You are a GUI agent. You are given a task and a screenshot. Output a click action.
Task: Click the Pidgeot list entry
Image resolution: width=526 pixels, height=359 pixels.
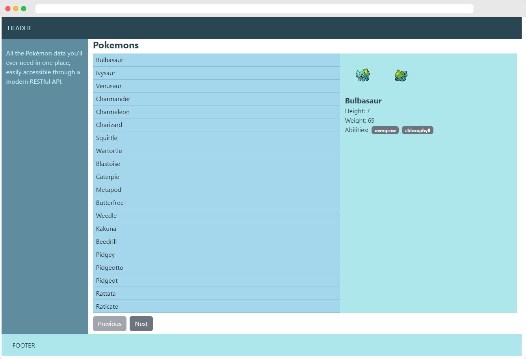coord(216,281)
